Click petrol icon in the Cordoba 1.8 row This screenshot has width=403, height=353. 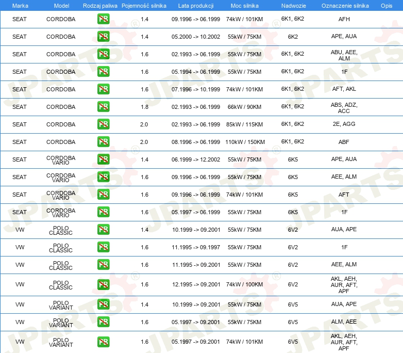point(103,107)
